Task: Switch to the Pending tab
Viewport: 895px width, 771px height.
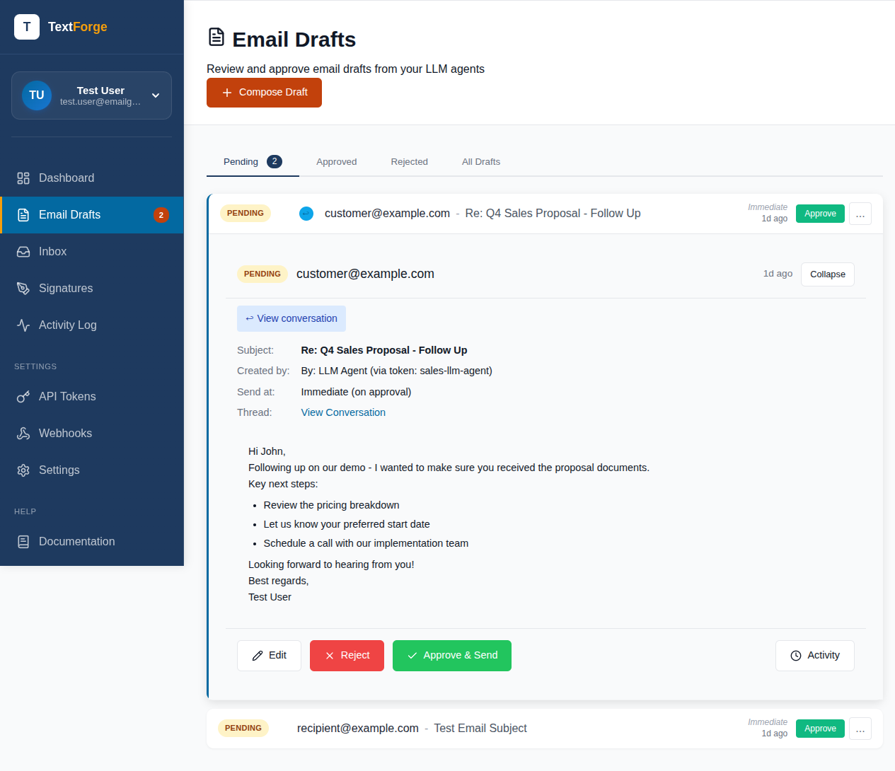Action: pos(253,162)
